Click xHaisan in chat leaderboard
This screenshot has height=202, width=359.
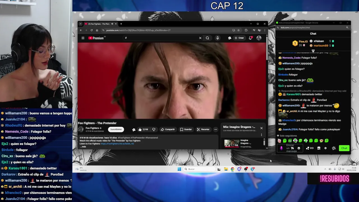(x=319, y=41)
